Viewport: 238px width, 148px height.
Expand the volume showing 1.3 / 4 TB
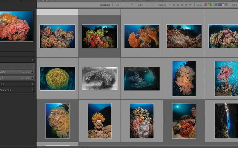[x=32, y=78]
